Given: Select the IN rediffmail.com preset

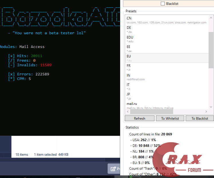Looking at the screenshot, I should 167,77.
